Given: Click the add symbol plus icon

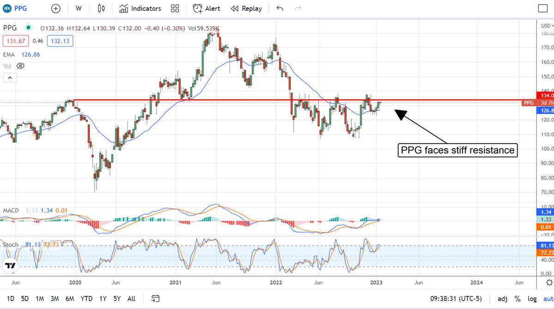Looking at the screenshot, I should [55, 8].
